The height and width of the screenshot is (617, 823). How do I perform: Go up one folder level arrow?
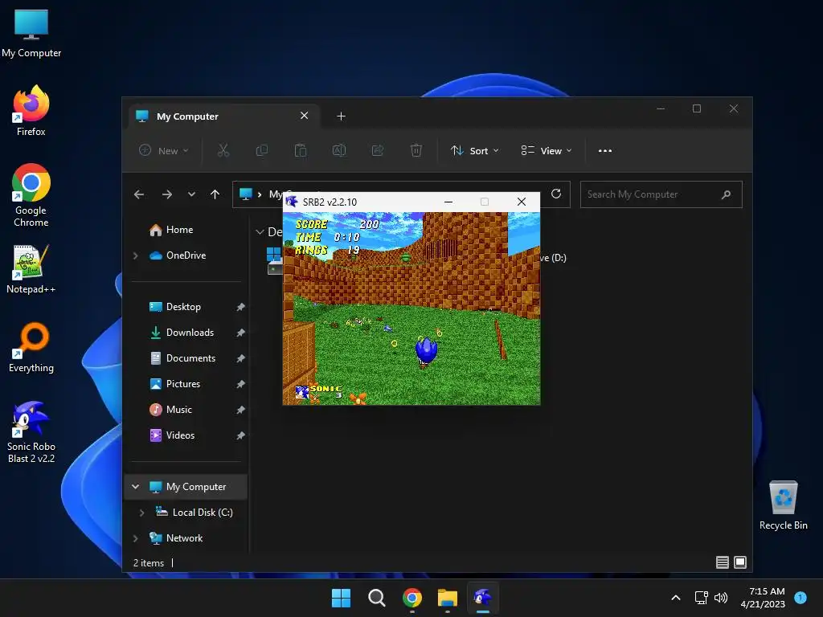tap(215, 194)
